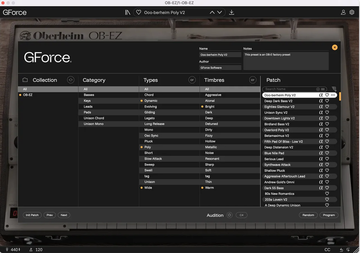Toggle the Poly type filter
360x253 pixels.
coord(169,147)
